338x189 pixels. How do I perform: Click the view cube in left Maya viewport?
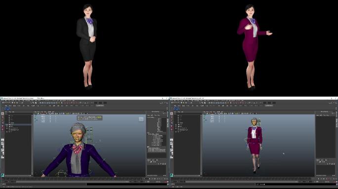coord(141,119)
